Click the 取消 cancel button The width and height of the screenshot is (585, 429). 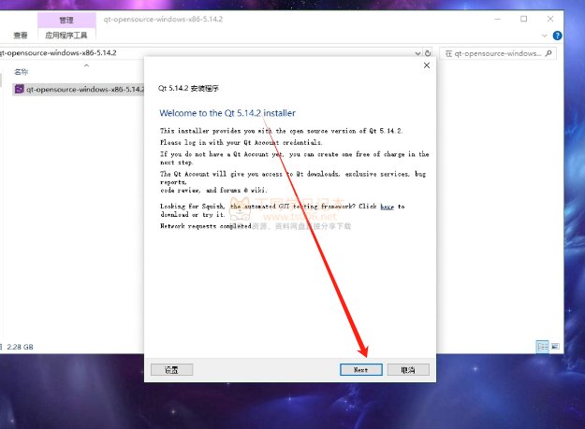(x=408, y=369)
